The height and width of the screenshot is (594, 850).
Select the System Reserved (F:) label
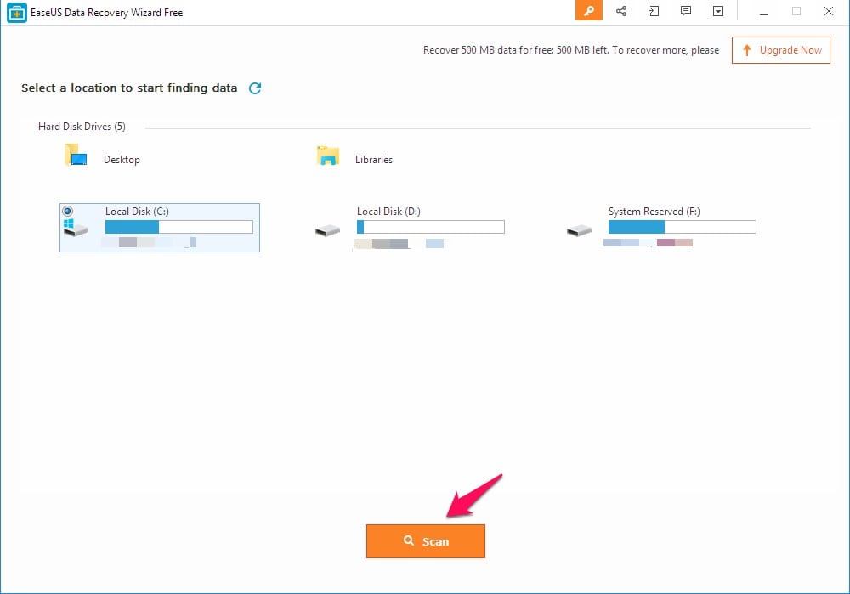pyautogui.click(x=654, y=212)
